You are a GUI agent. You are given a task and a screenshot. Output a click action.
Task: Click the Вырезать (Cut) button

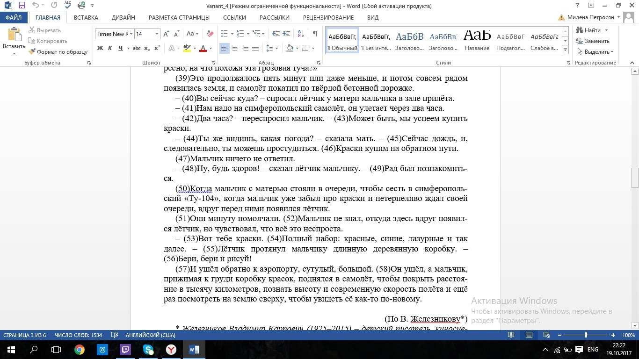tap(45, 30)
